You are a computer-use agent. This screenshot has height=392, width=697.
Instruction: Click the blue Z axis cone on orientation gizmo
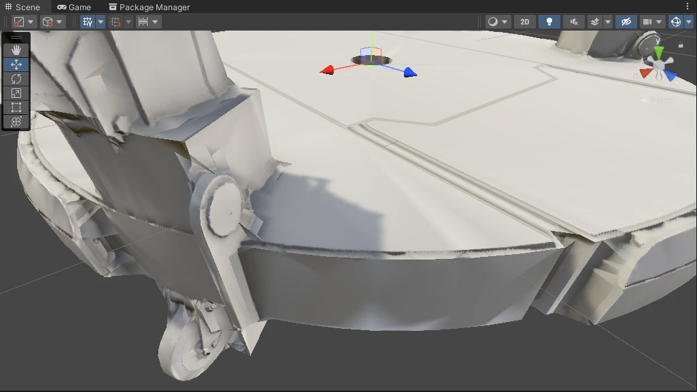point(670,75)
